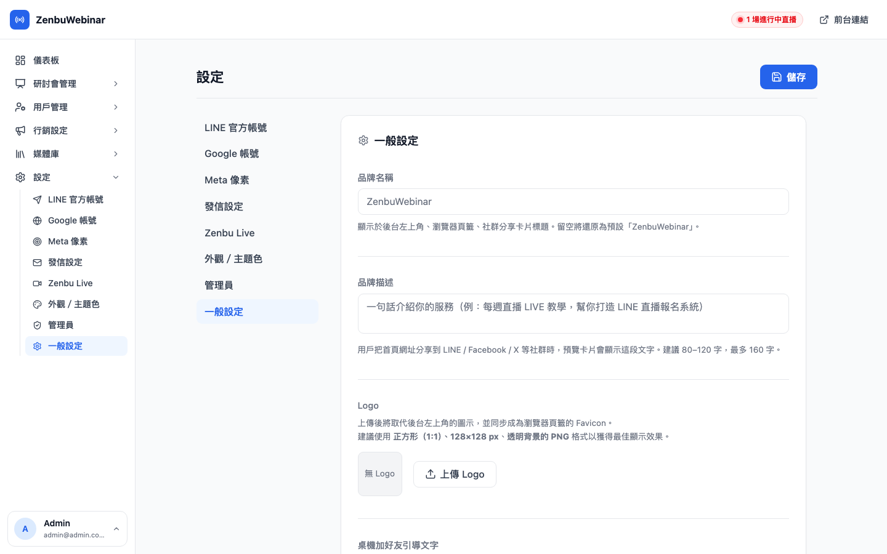The width and height of the screenshot is (887, 554).
Task: Open the Admin account menu chevron
Action: (116, 529)
